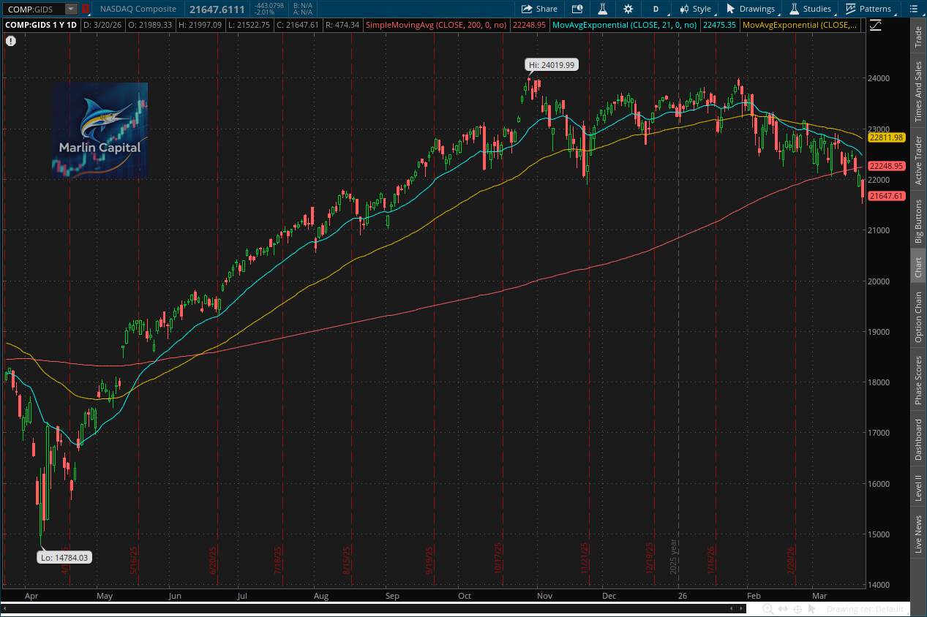Click the -443.0798 net change value
Screen dimensions: 927x617
tap(268, 6)
